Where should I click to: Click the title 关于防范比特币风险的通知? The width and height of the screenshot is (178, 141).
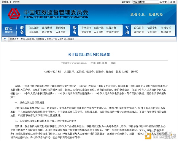tap(89, 55)
